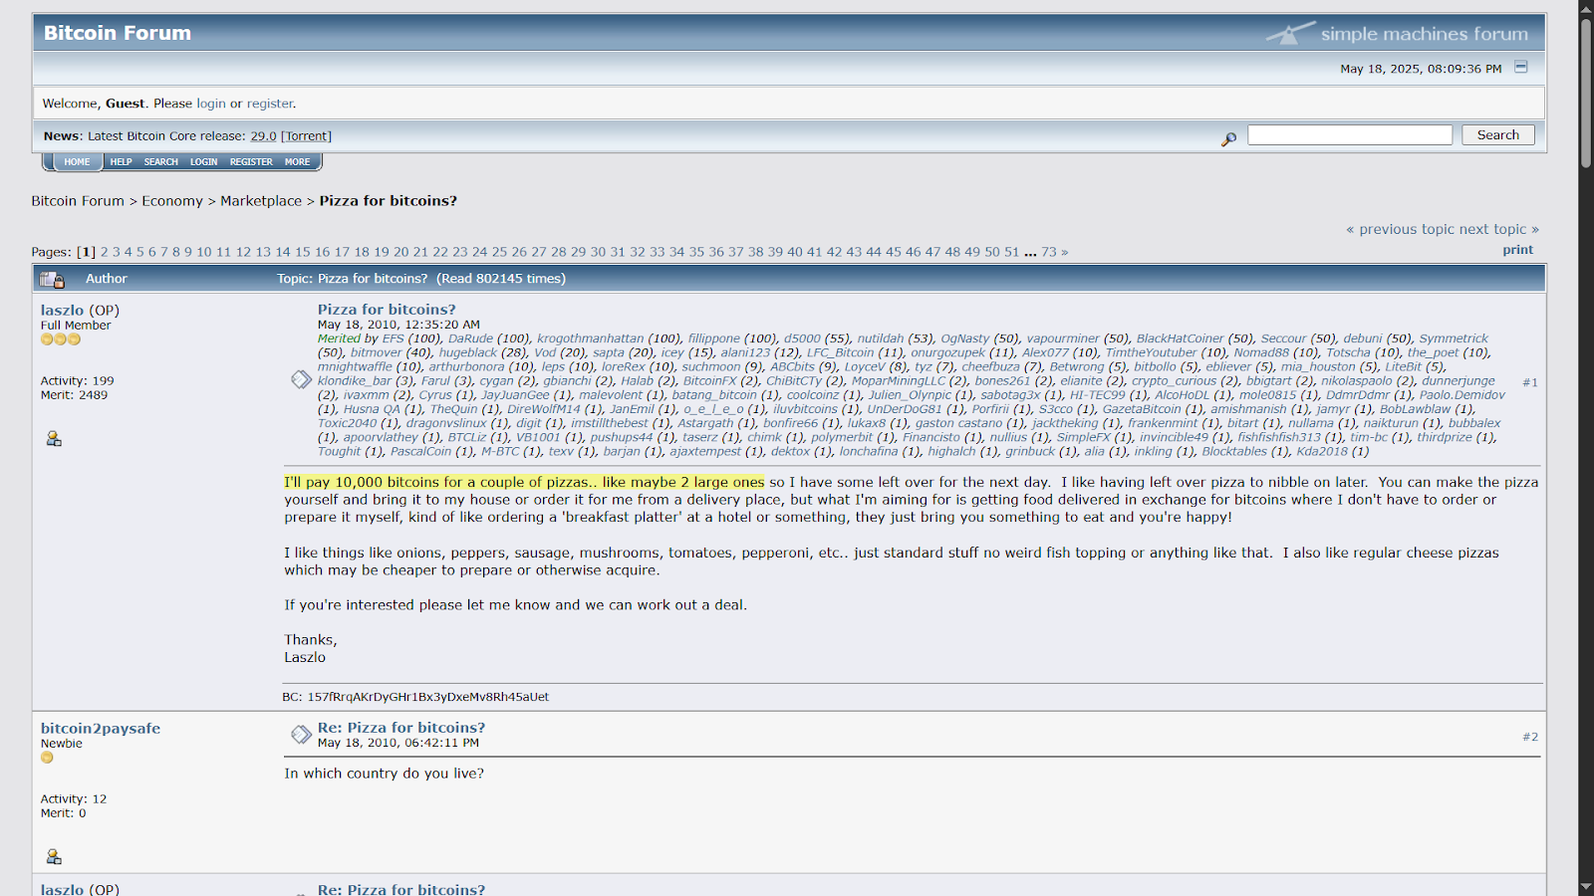The width and height of the screenshot is (1594, 896).
Task: Click the search magnifier icon
Action: (x=1228, y=138)
